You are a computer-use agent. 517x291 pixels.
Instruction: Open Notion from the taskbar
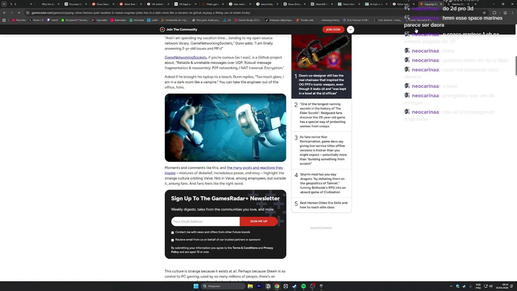(x=268, y=286)
